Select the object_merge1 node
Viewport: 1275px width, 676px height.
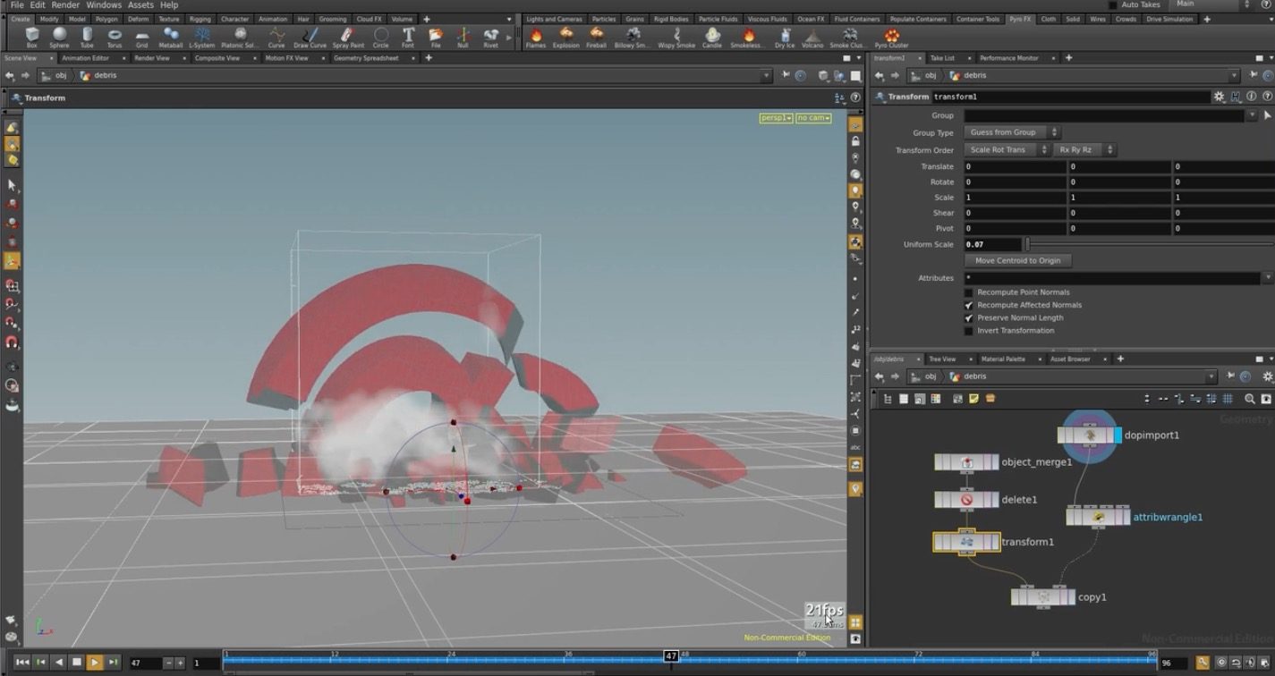tap(966, 462)
